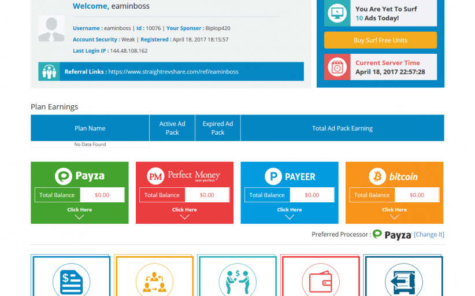Select the Plan Name column header
Viewport: 475px width, 296px height.
pyautogui.click(x=90, y=128)
